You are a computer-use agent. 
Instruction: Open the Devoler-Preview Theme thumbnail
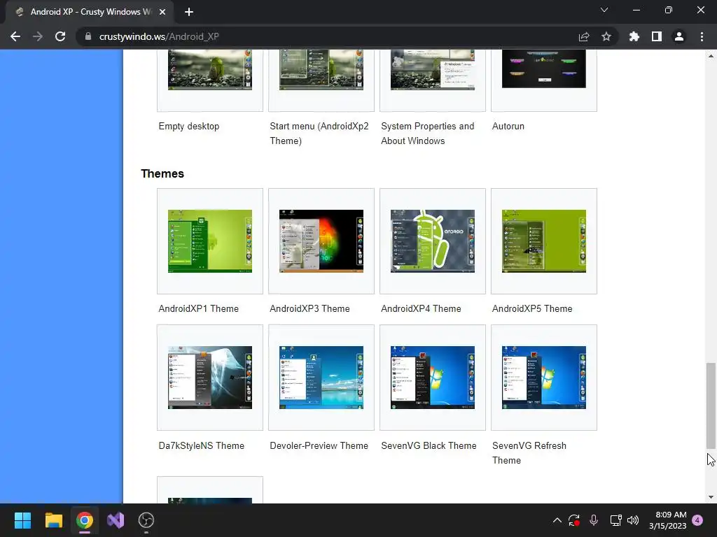[x=321, y=378]
